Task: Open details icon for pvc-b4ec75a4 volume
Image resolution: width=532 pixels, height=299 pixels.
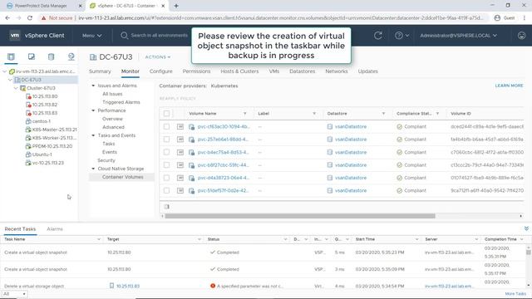Action: click(x=180, y=152)
